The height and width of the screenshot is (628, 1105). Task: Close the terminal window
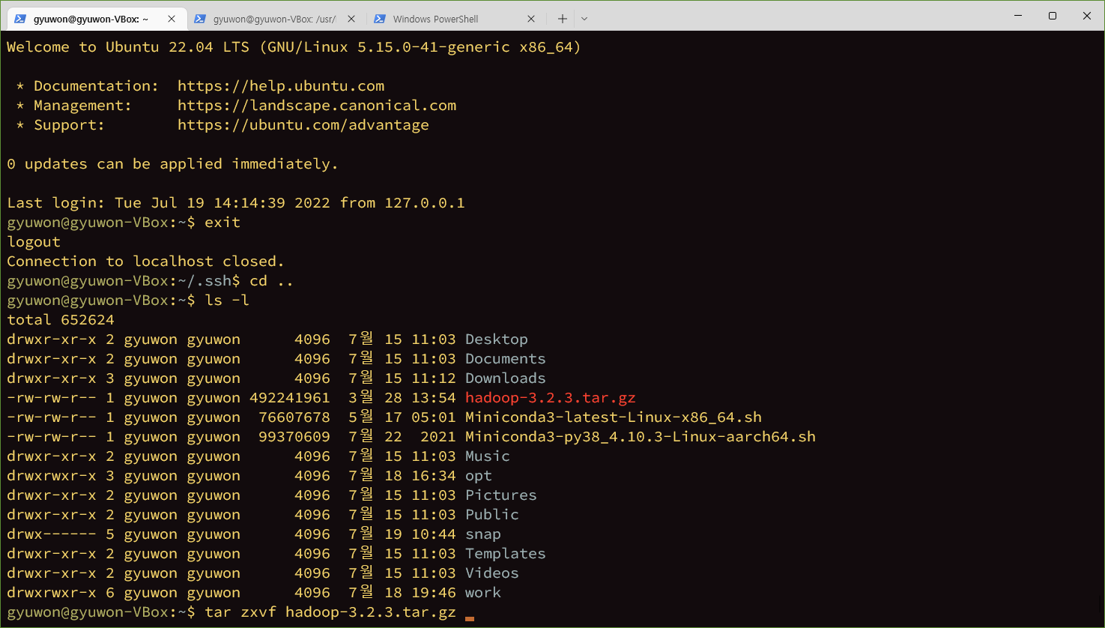click(x=1087, y=16)
